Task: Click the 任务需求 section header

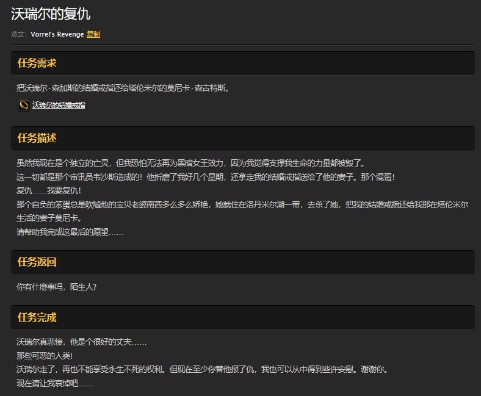Action: click(243, 63)
